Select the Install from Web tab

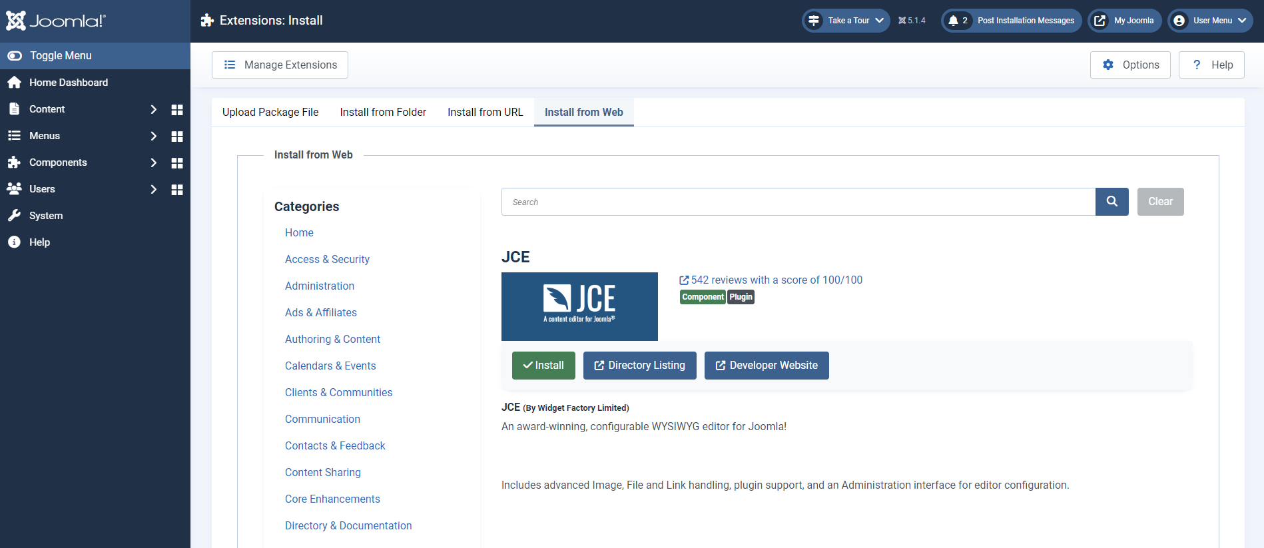[x=584, y=112]
